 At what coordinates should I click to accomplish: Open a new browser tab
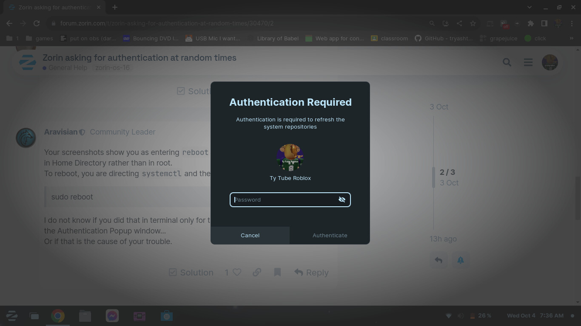[x=115, y=7]
